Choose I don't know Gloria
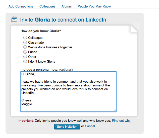Screen dimensions: 159x138 [25, 61]
